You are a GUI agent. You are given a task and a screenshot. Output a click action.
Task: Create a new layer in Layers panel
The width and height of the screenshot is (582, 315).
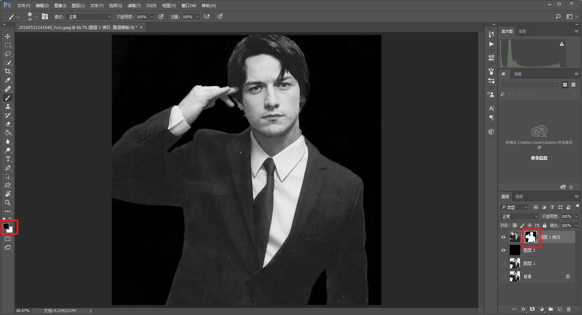[x=559, y=309]
